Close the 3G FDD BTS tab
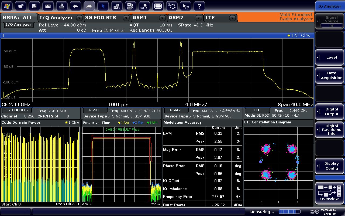The image size is (345, 216). click(126, 18)
